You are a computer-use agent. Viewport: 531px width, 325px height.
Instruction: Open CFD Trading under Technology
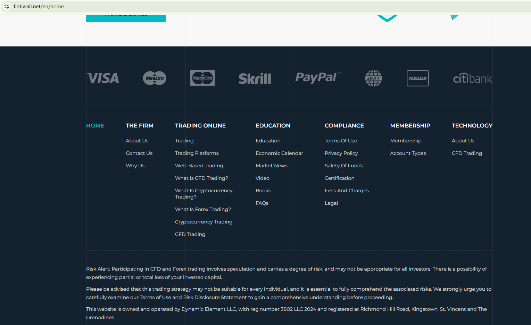point(467,153)
